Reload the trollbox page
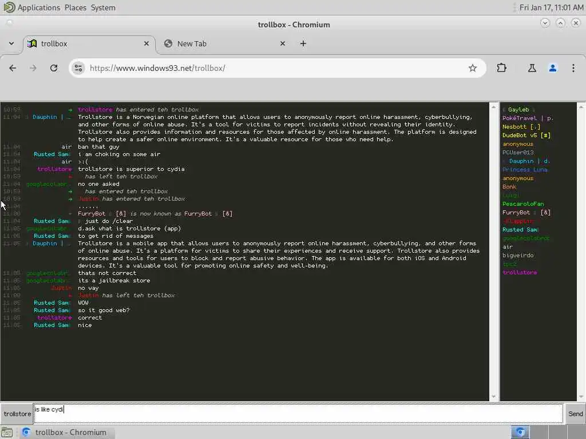The width and height of the screenshot is (586, 439). click(x=54, y=68)
